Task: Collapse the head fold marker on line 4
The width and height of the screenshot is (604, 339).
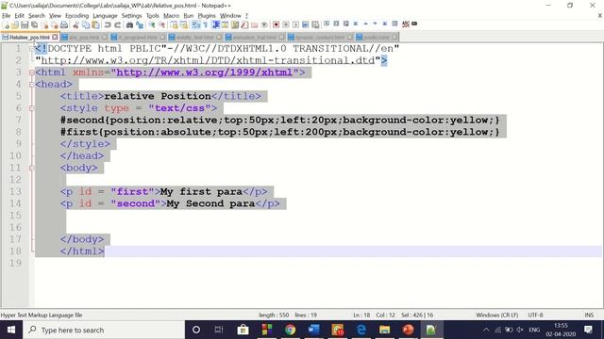Action: (x=32, y=85)
